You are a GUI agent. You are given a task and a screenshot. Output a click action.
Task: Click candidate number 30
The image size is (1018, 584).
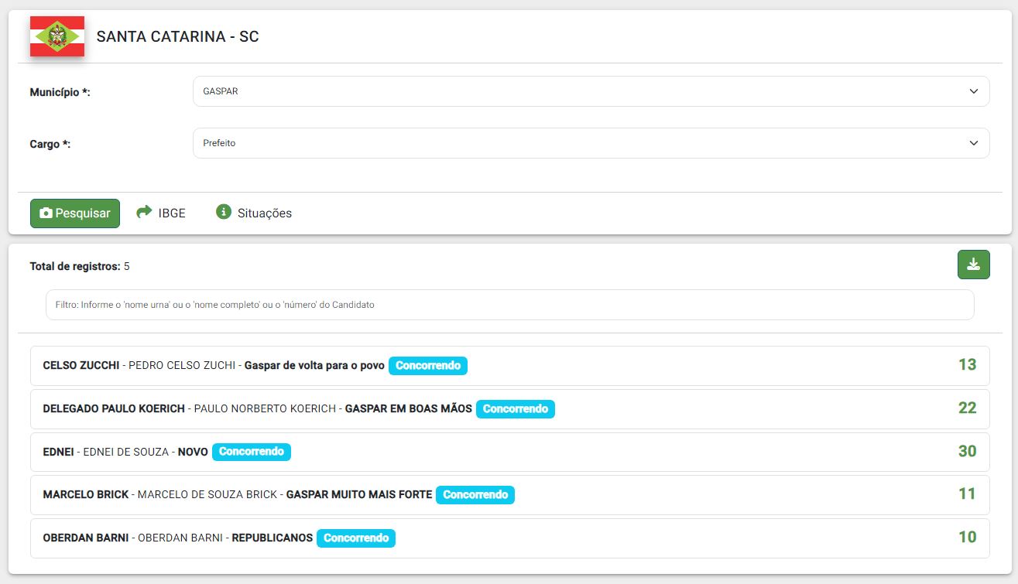point(967,451)
